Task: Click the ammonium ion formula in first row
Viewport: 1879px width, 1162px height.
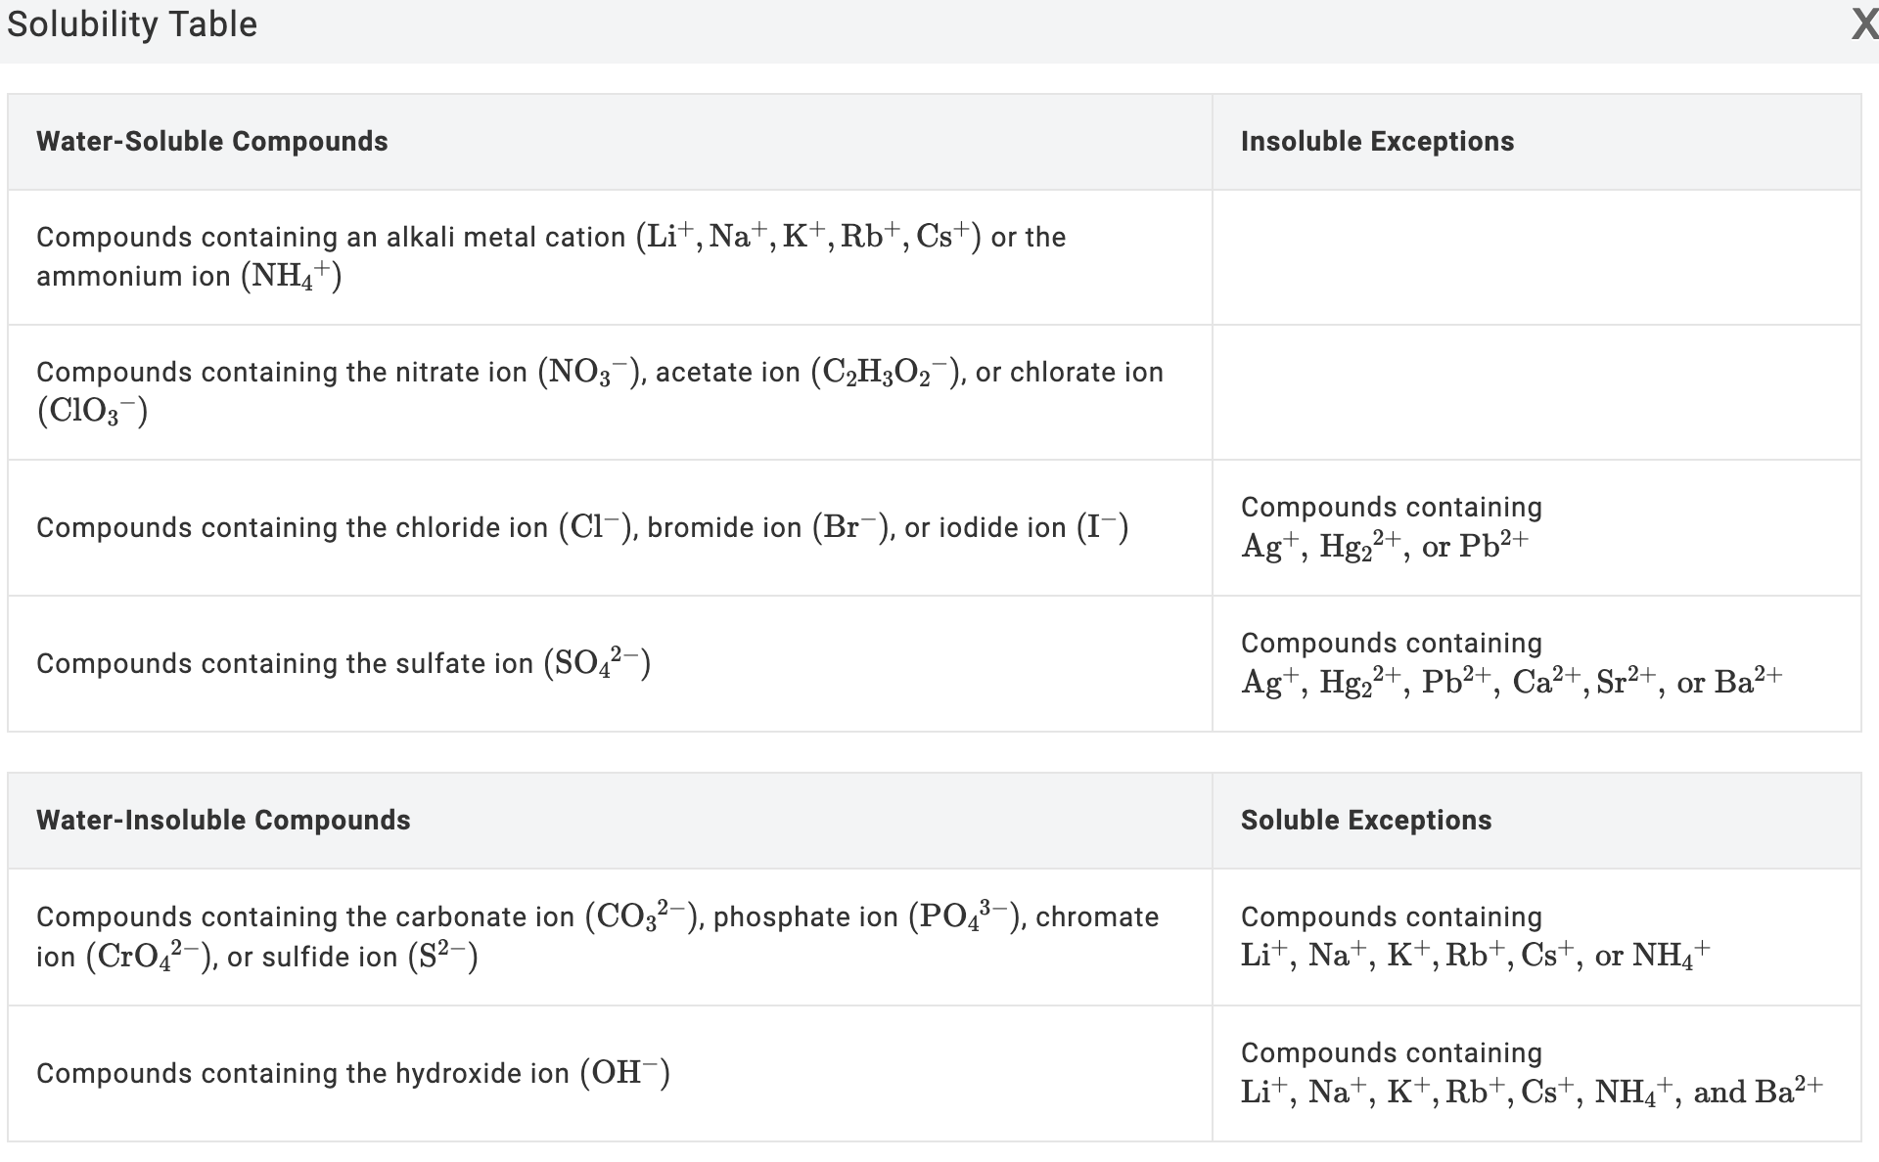Action: (x=292, y=277)
